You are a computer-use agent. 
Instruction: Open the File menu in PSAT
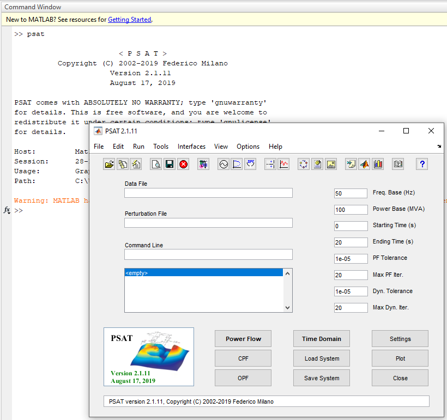point(99,147)
